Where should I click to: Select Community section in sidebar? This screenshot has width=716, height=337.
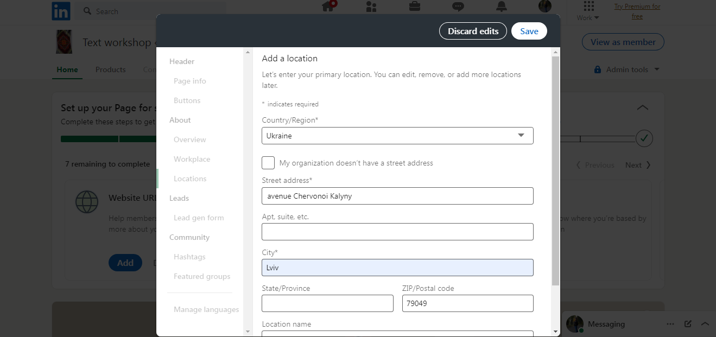coord(189,237)
